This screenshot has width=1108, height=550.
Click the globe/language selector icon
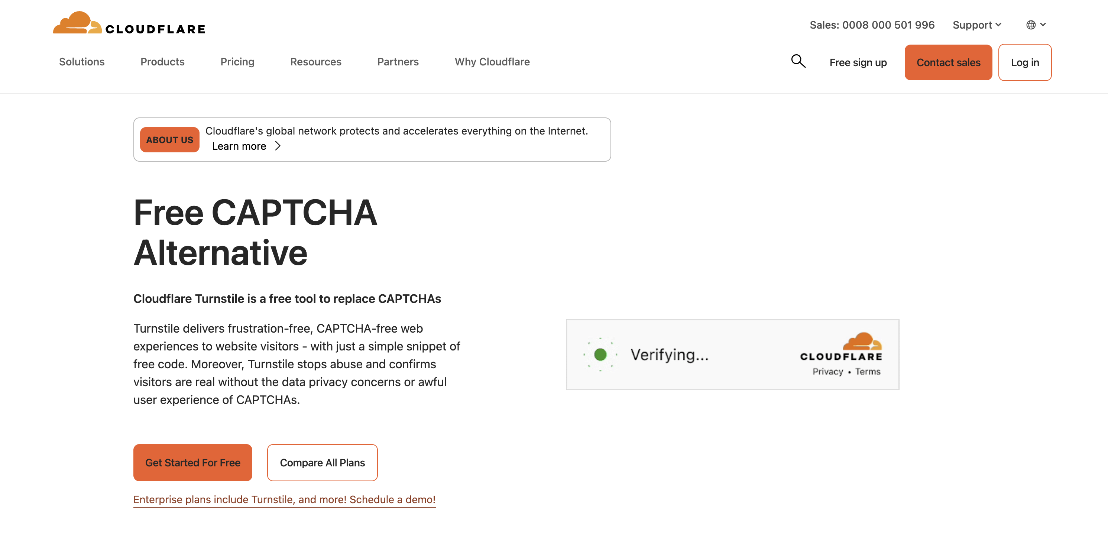click(x=1030, y=25)
